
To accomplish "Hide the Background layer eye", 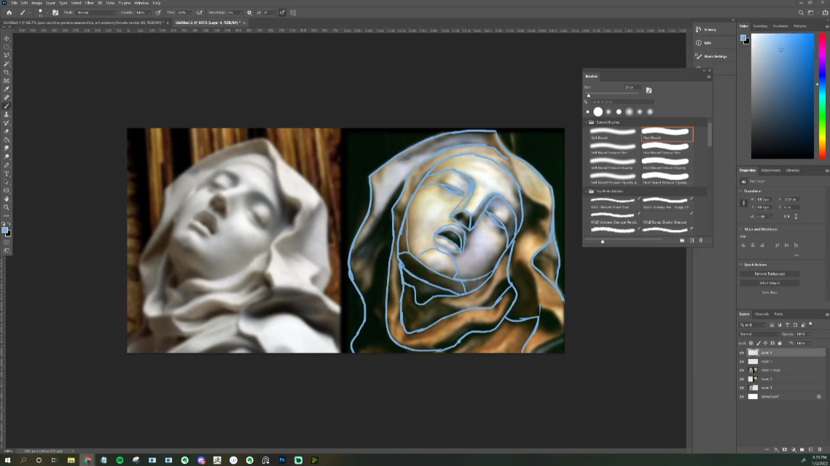I will [742, 397].
